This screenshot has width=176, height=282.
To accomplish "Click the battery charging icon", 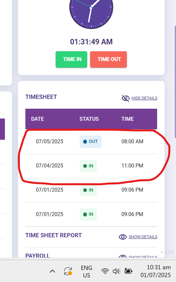I will coord(128,271).
